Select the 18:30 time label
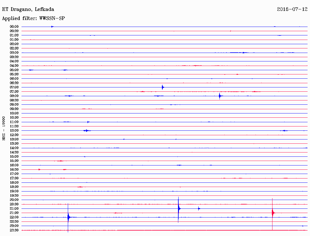The height and width of the screenshot is (236, 310). click(x=14, y=187)
